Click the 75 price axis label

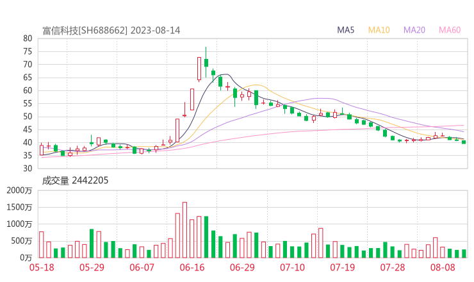tap(28, 51)
